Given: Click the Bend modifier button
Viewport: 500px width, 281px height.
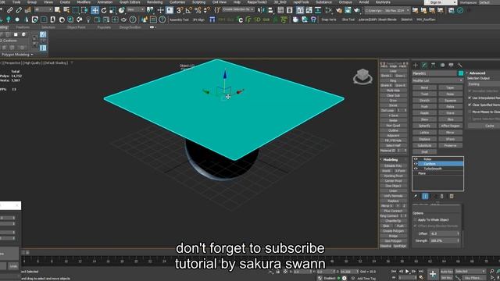Looking at the screenshot, I should tap(424, 87).
